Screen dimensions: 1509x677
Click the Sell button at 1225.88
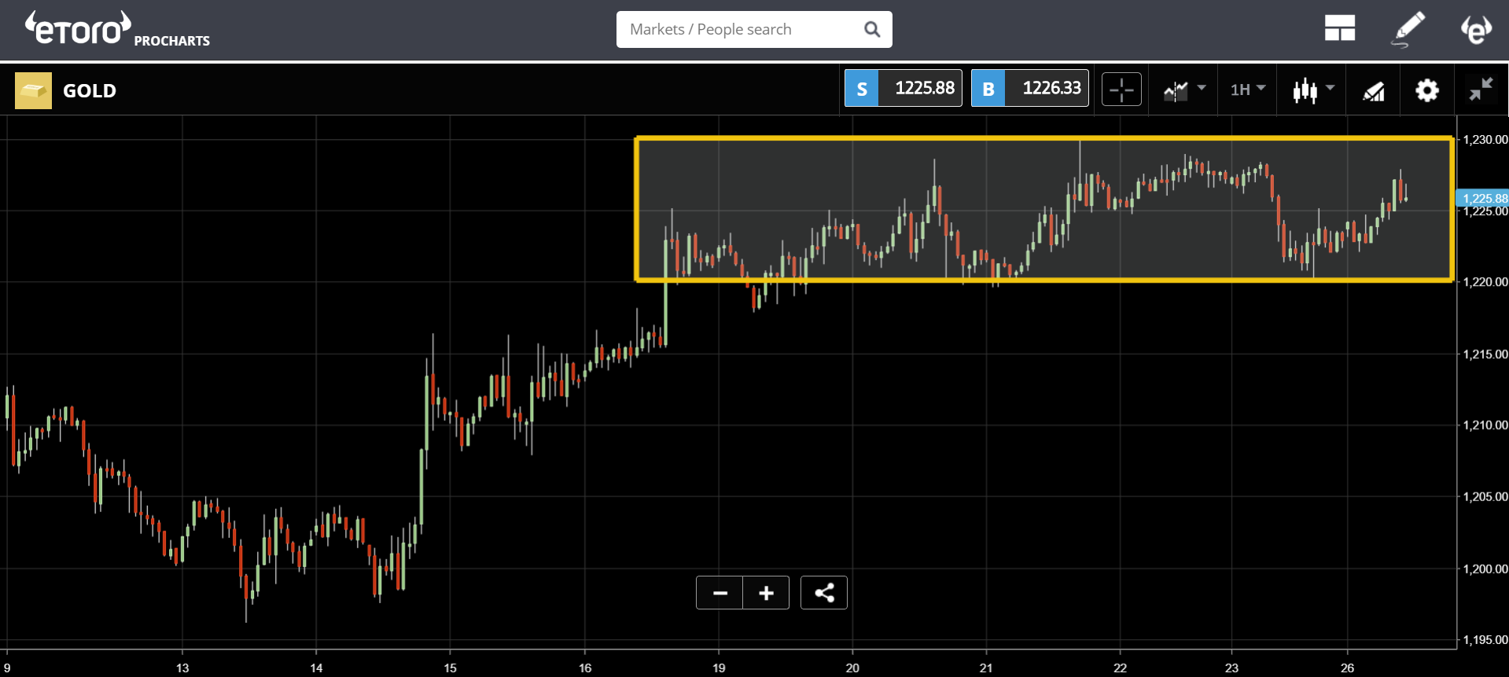903,88
